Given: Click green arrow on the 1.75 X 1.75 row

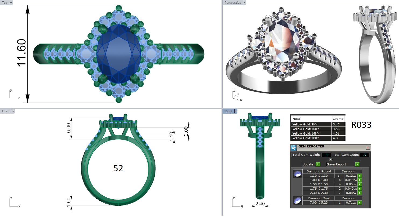Looking at the screenshot, I should click(359, 189).
